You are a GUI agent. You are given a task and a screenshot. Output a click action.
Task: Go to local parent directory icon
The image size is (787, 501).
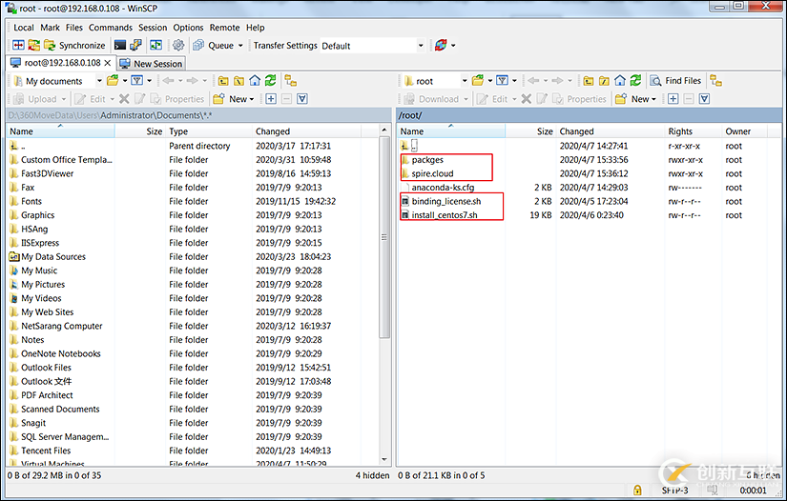coord(223,81)
